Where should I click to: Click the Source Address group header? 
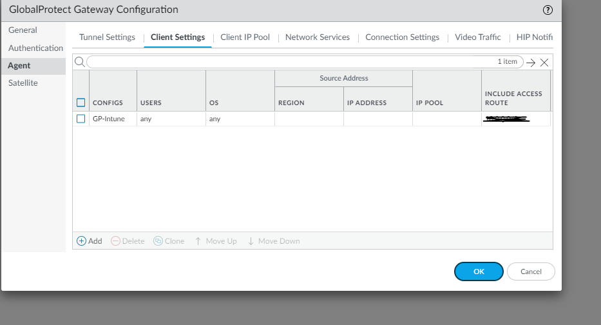(x=344, y=78)
